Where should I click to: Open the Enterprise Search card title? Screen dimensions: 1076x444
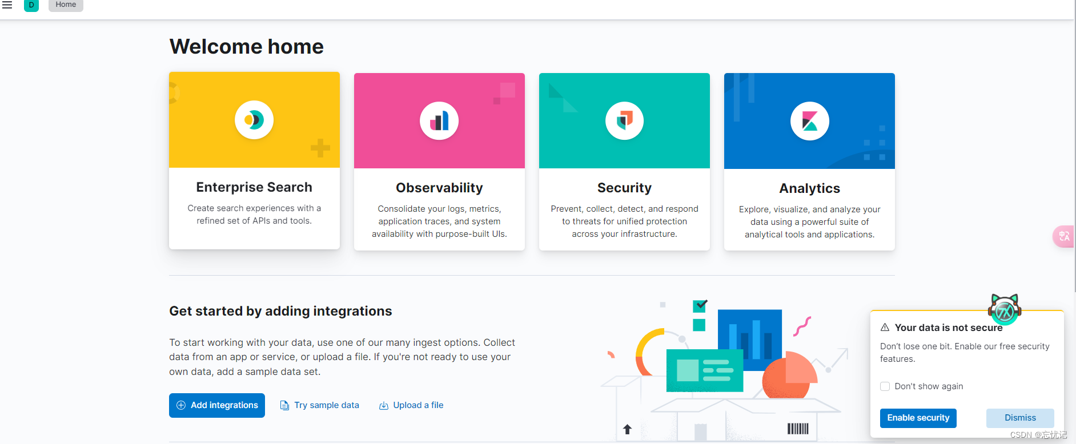tap(254, 187)
